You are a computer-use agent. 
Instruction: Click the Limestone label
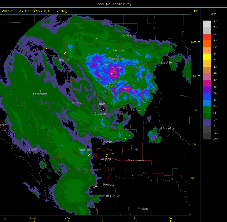pyautogui.click(x=40, y=94)
